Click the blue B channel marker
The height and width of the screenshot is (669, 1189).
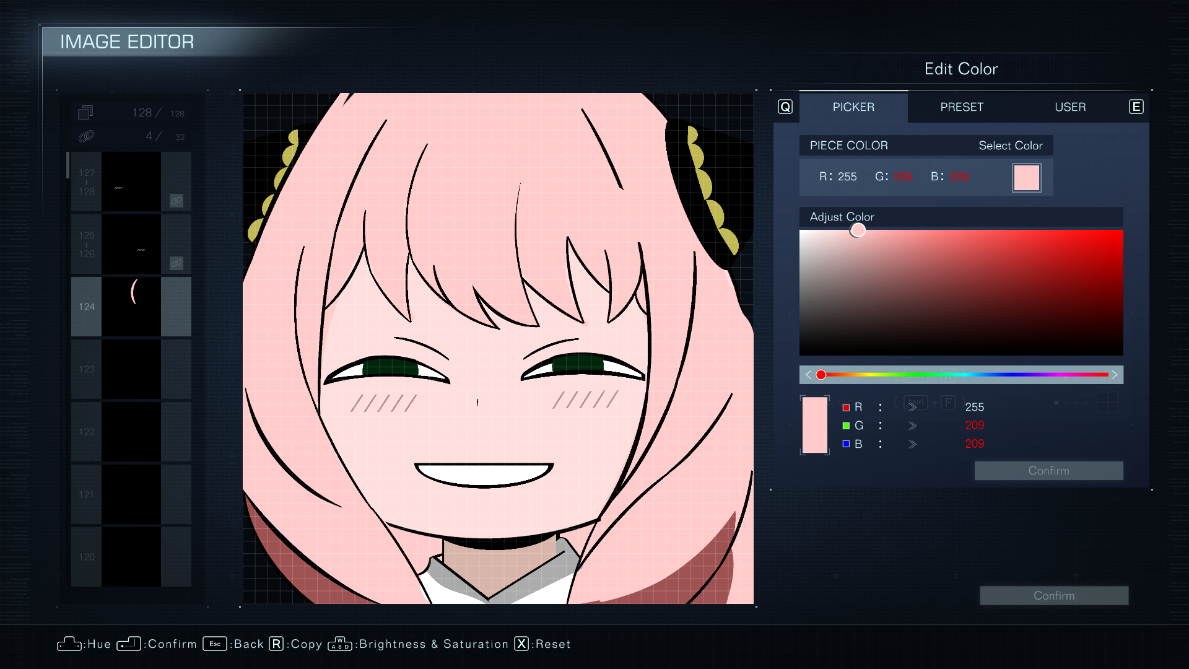tap(846, 444)
